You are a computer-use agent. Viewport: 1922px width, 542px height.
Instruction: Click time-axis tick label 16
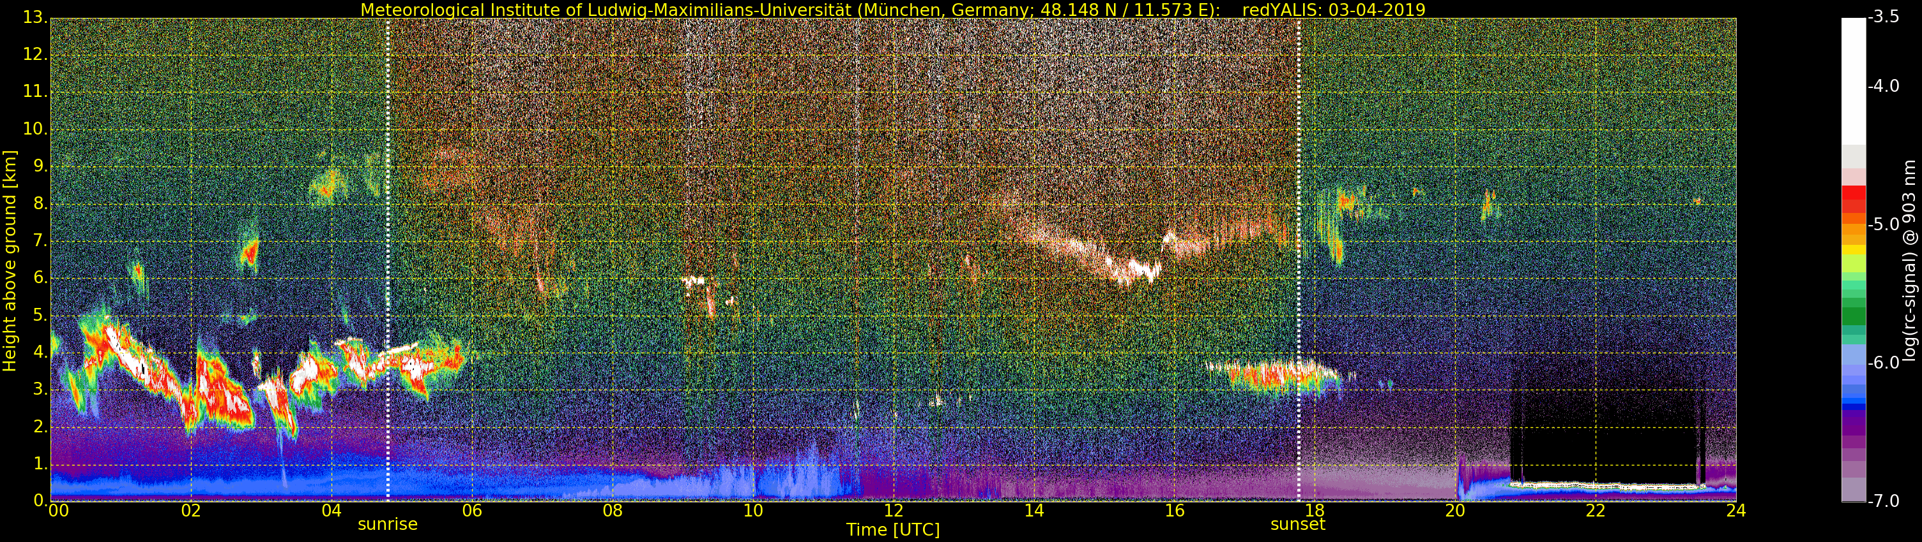[1175, 511]
